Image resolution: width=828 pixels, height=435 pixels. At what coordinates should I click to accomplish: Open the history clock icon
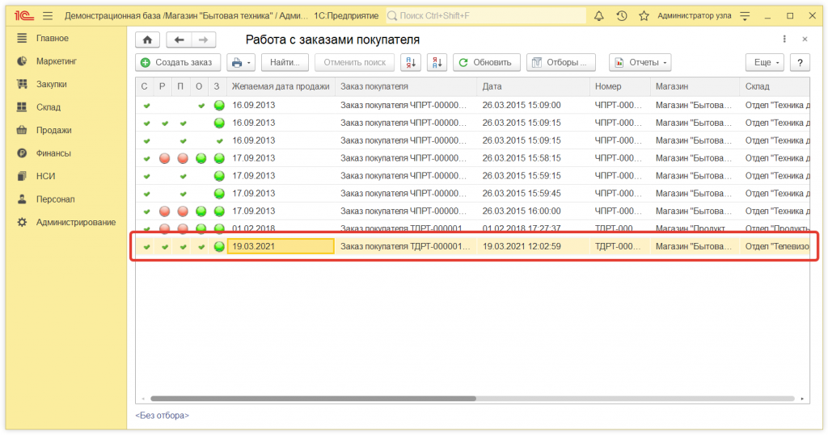point(621,16)
